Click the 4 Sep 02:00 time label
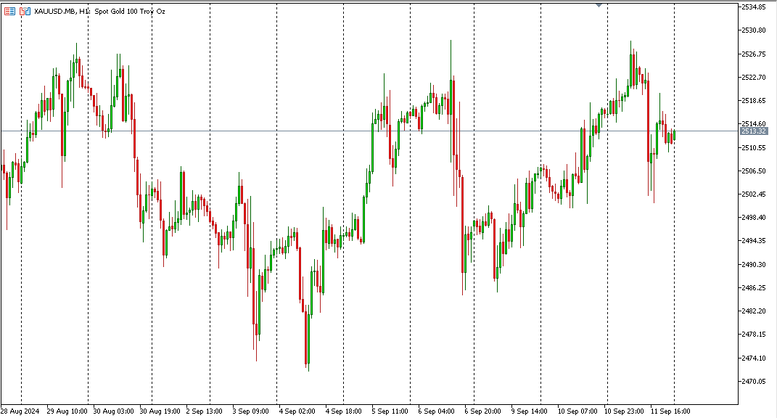 pyautogui.click(x=297, y=411)
